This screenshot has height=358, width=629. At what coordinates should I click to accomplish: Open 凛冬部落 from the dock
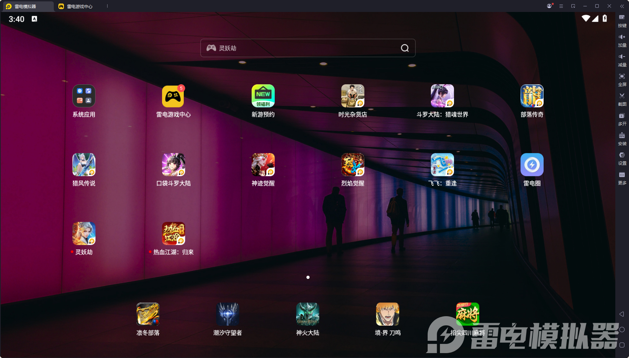[x=148, y=314]
